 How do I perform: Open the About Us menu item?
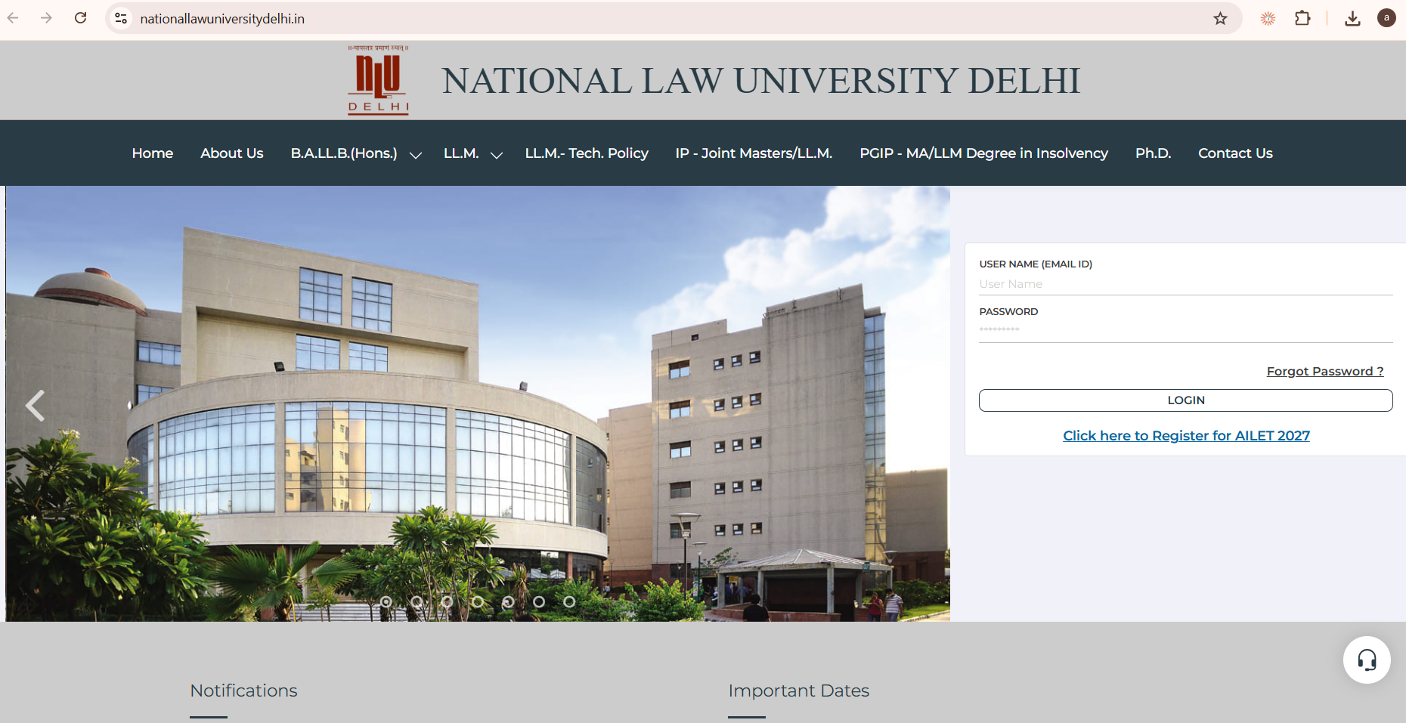click(x=232, y=153)
